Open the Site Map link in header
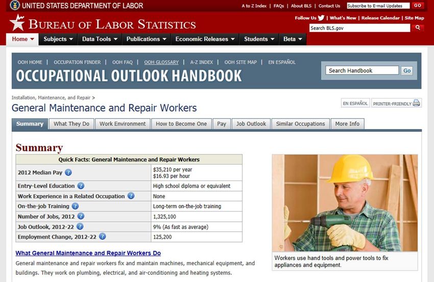Image resolution: width=434 pixels, height=282 pixels. coord(415,18)
